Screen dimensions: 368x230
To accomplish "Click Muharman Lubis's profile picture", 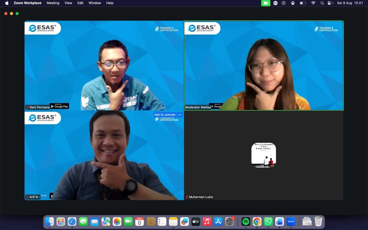I will [263, 155].
